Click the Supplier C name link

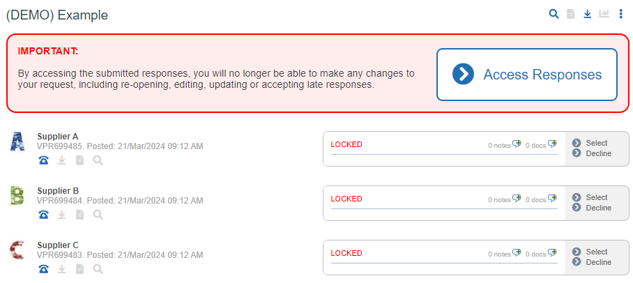[58, 245]
